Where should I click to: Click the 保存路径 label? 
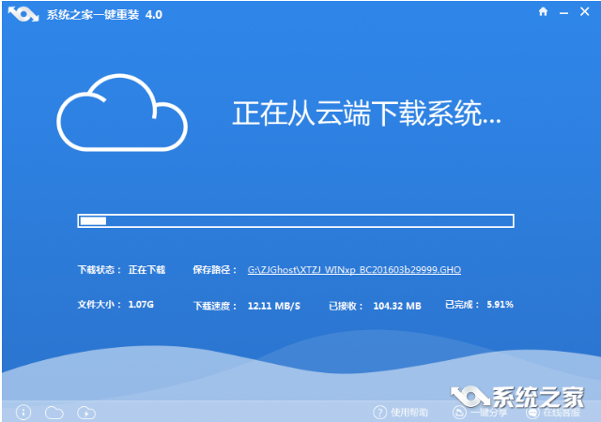click(215, 270)
